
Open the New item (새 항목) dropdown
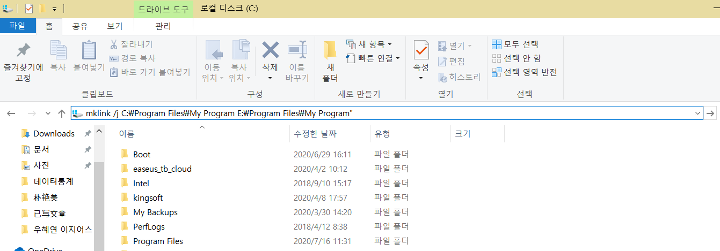(x=369, y=44)
